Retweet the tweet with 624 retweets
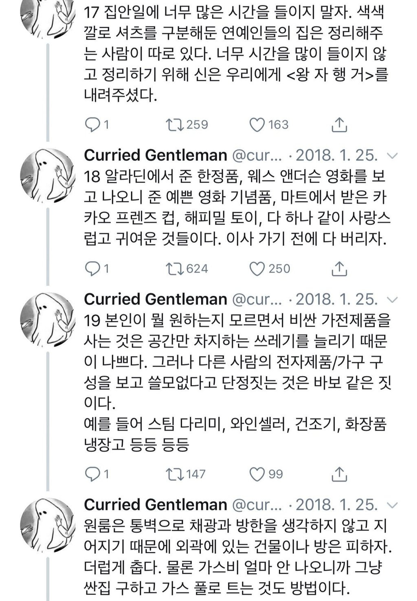The height and width of the screenshot is (601, 417). coord(175,269)
